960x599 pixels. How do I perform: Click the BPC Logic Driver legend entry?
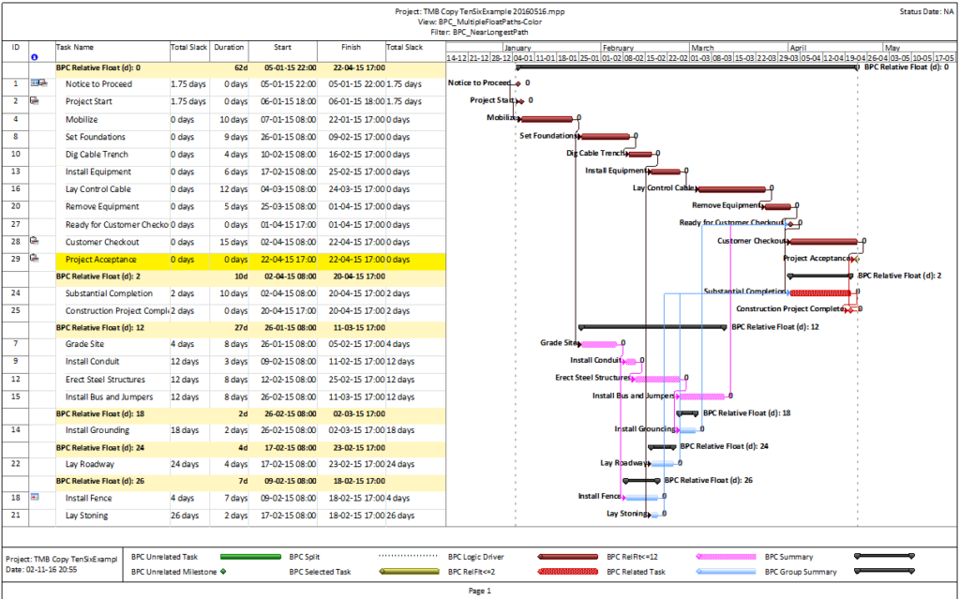tap(478, 556)
